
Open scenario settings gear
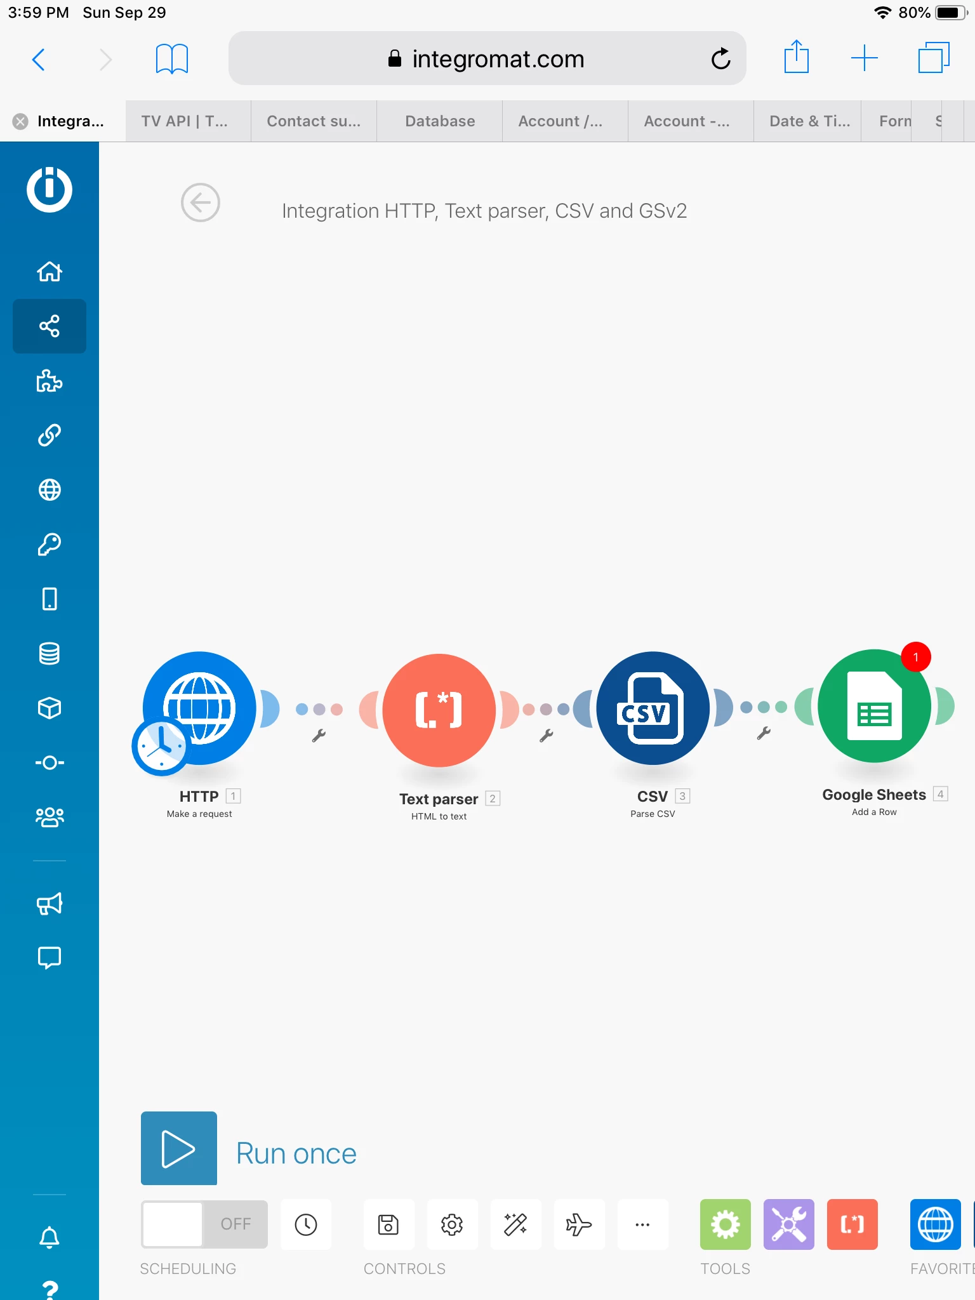452,1224
